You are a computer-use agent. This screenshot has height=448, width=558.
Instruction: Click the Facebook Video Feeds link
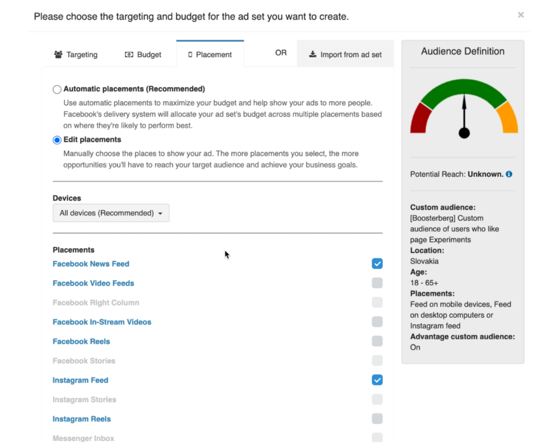93,283
